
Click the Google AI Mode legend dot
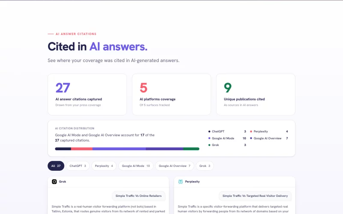tap(209, 138)
